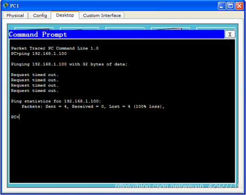The height and width of the screenshot is (195, 246).
Task: Open the Config tab
Action: 40,15
